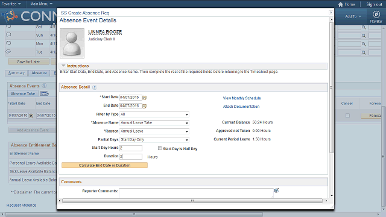Click the Home house icon
Screen dimensions: 386x217
[340, 4]
